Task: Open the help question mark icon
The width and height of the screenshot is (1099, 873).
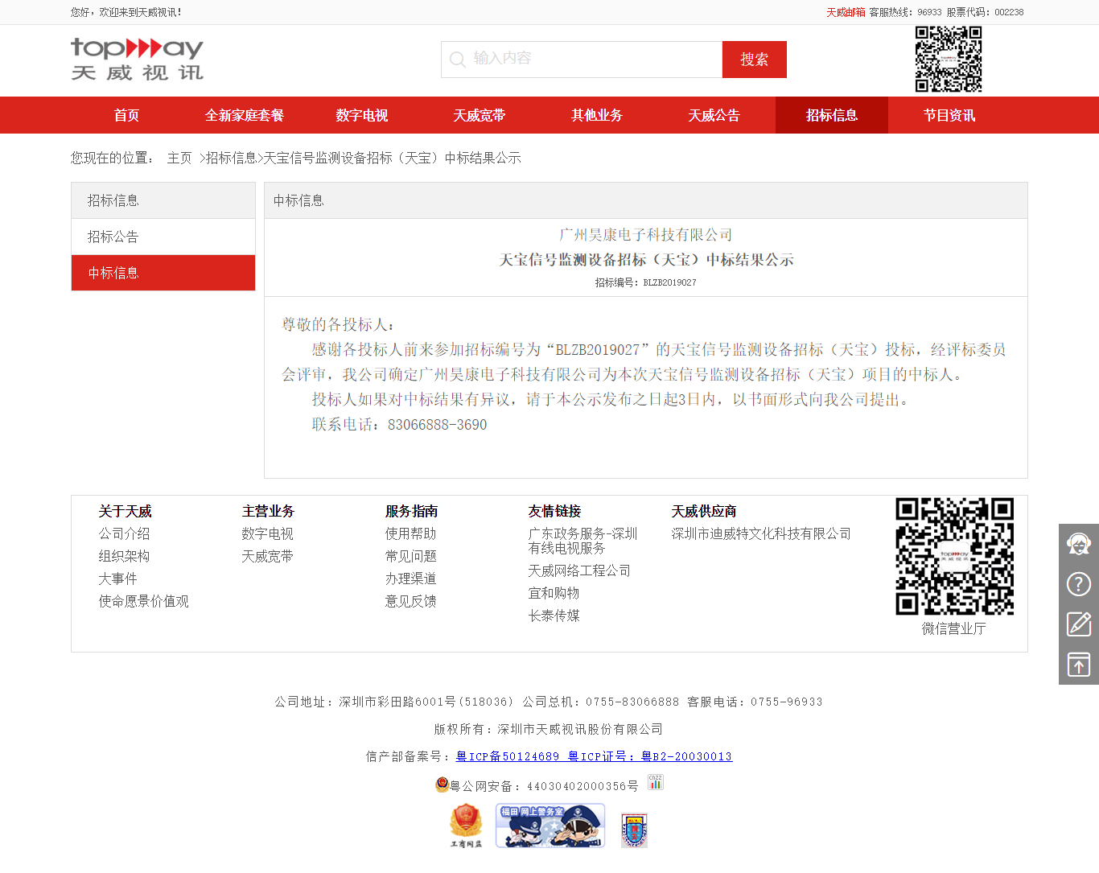Action: tap(1079, 584)
